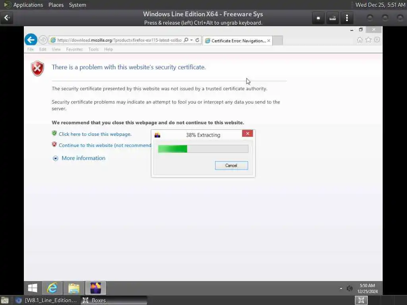Click here to close this webpage link
This screenshot has height=305, width=407.
coord(95,134)
